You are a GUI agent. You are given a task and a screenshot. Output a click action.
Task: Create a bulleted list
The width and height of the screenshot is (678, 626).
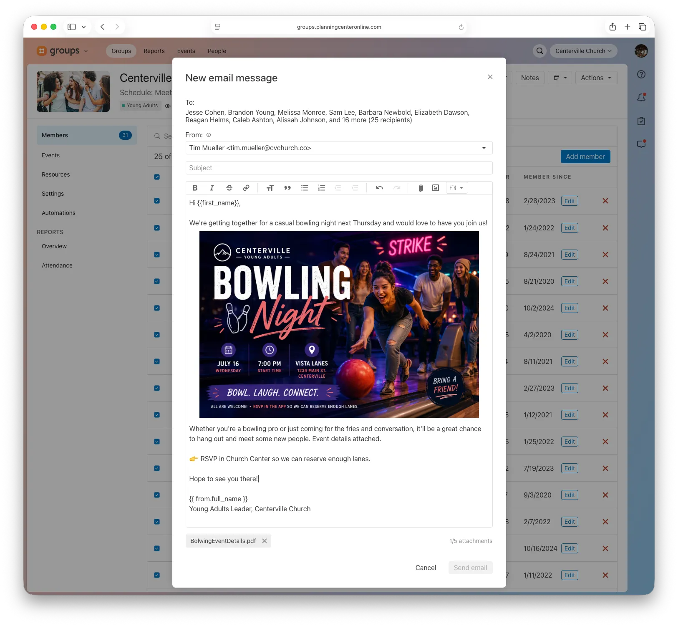pos(305,188)
